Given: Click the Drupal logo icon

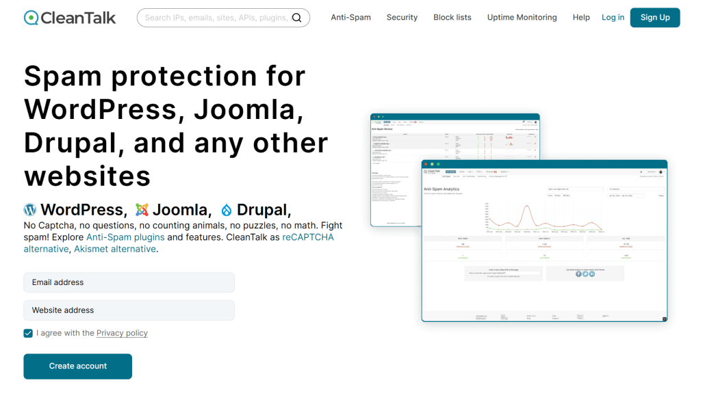Looking at the screenshot, I should coord(227,210).
